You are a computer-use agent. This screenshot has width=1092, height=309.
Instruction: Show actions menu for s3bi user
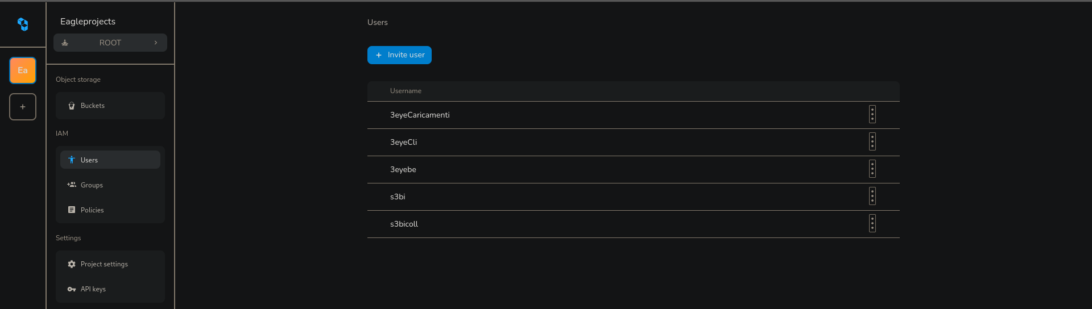tap(872, 197)
